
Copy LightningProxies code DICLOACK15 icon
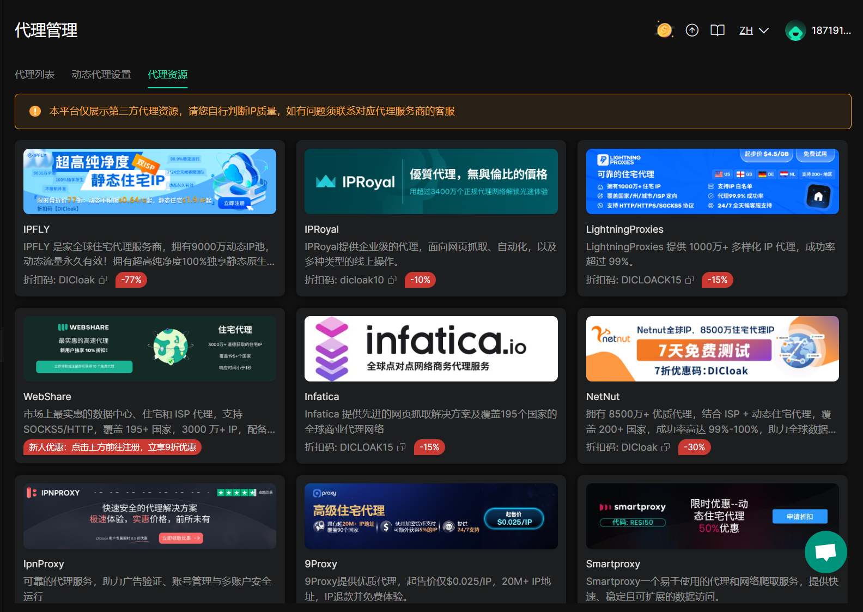pos(689,280)
